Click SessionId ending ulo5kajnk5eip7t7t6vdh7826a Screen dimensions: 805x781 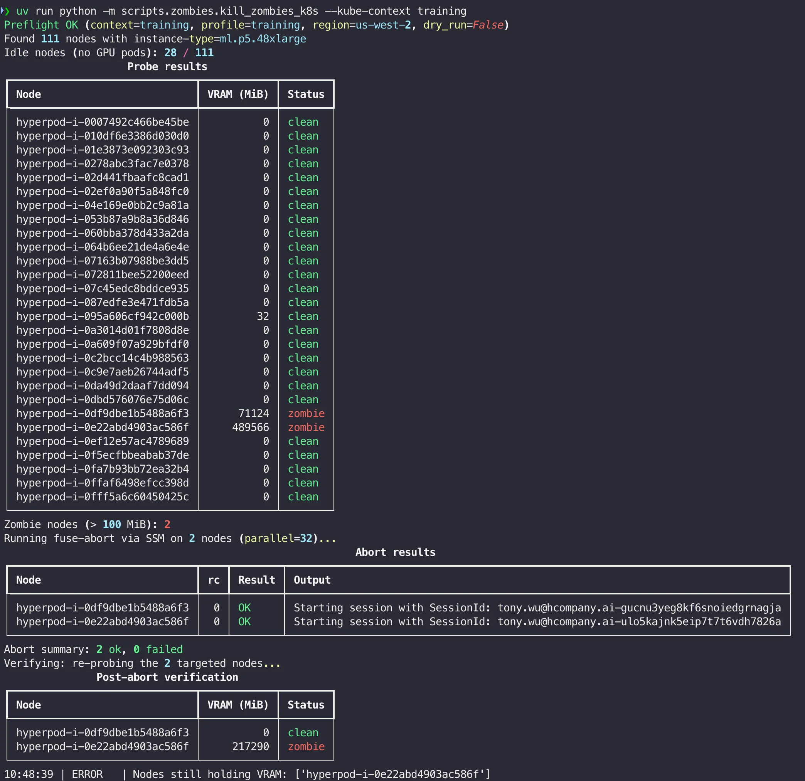639,622
